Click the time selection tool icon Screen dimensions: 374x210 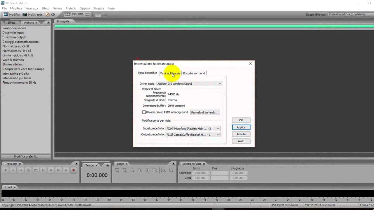[98, 14]
